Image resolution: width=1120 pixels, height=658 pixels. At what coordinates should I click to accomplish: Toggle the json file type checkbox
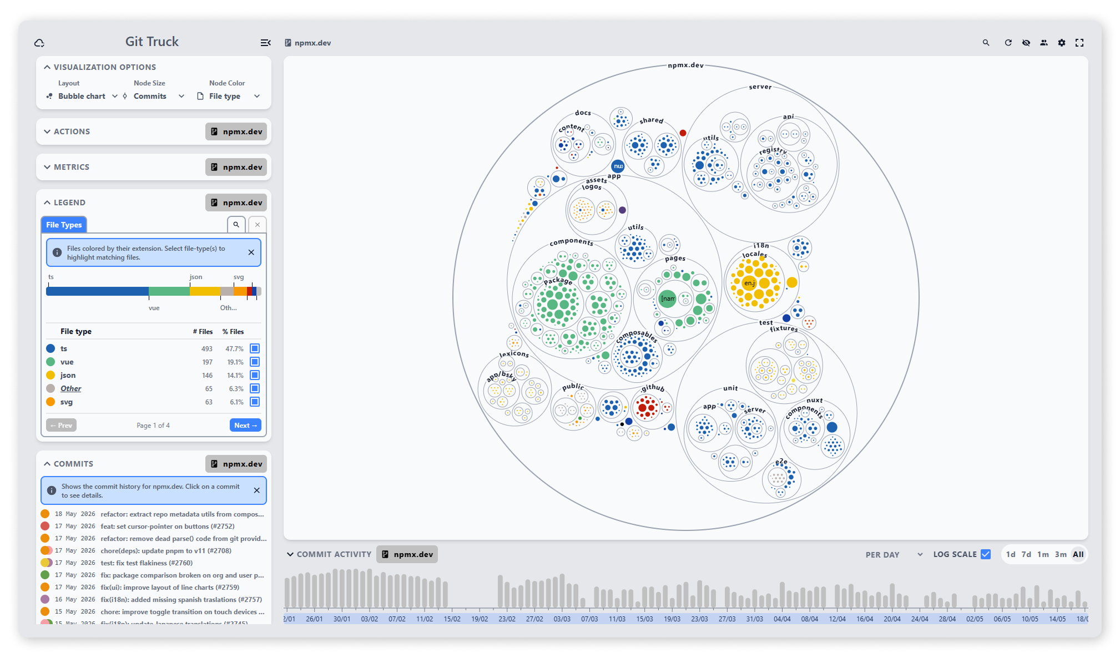click(255, 375)
